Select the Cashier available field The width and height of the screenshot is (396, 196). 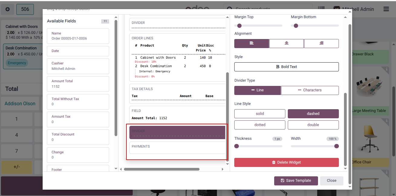click(78, 66)
